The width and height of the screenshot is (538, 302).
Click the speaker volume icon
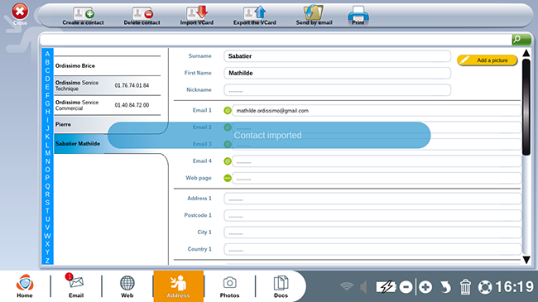click(x=363, y=287)
